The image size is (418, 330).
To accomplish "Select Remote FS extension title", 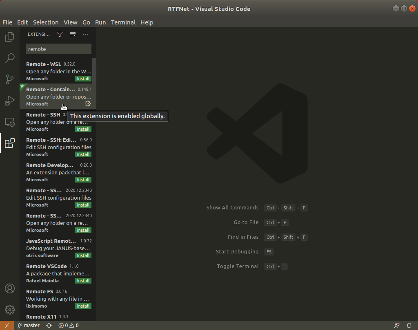I will tap(40, 292).
